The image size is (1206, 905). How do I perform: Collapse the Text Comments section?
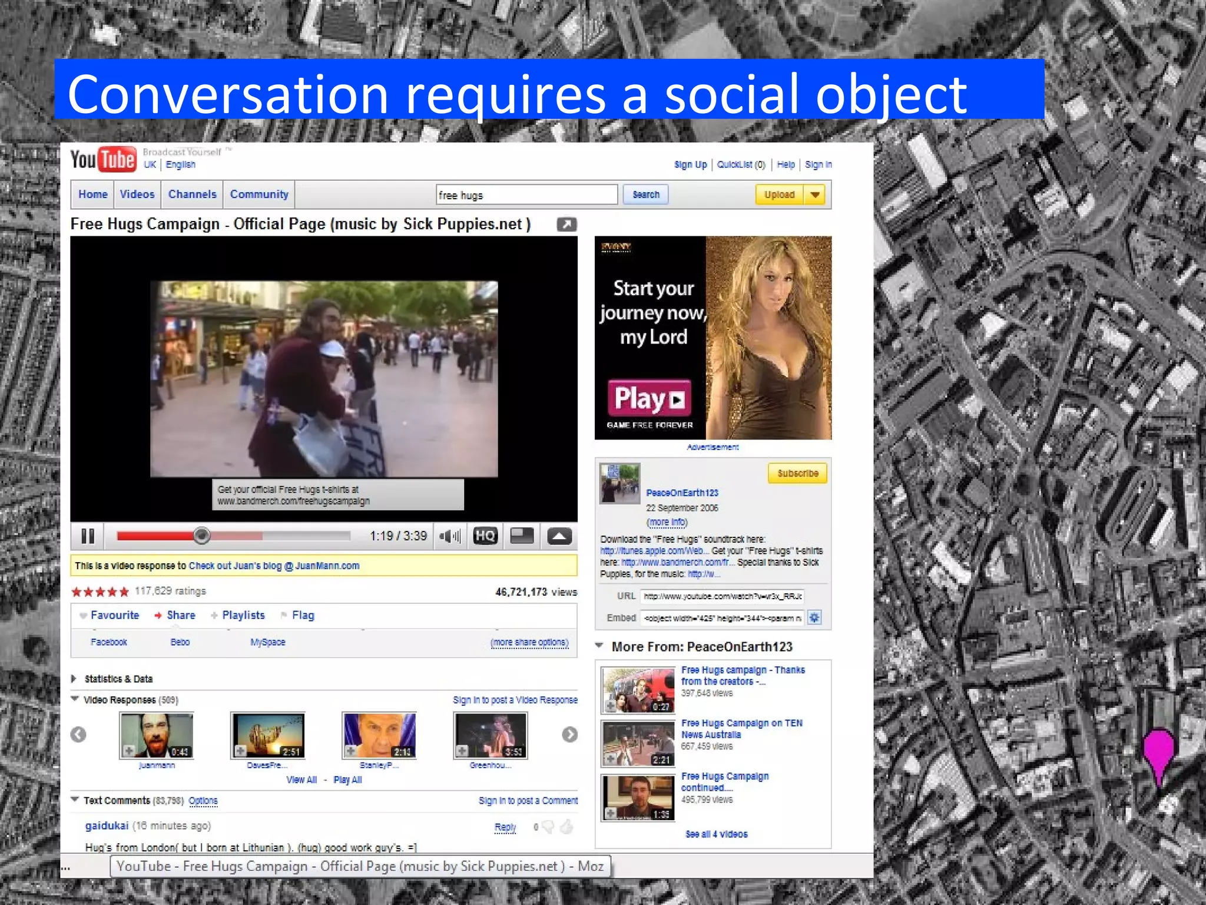click(75, 800)
